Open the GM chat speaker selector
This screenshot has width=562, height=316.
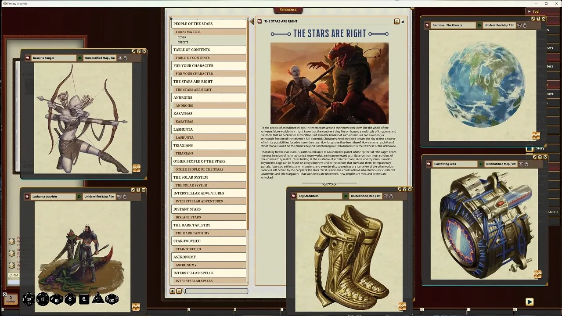(14, 275)
